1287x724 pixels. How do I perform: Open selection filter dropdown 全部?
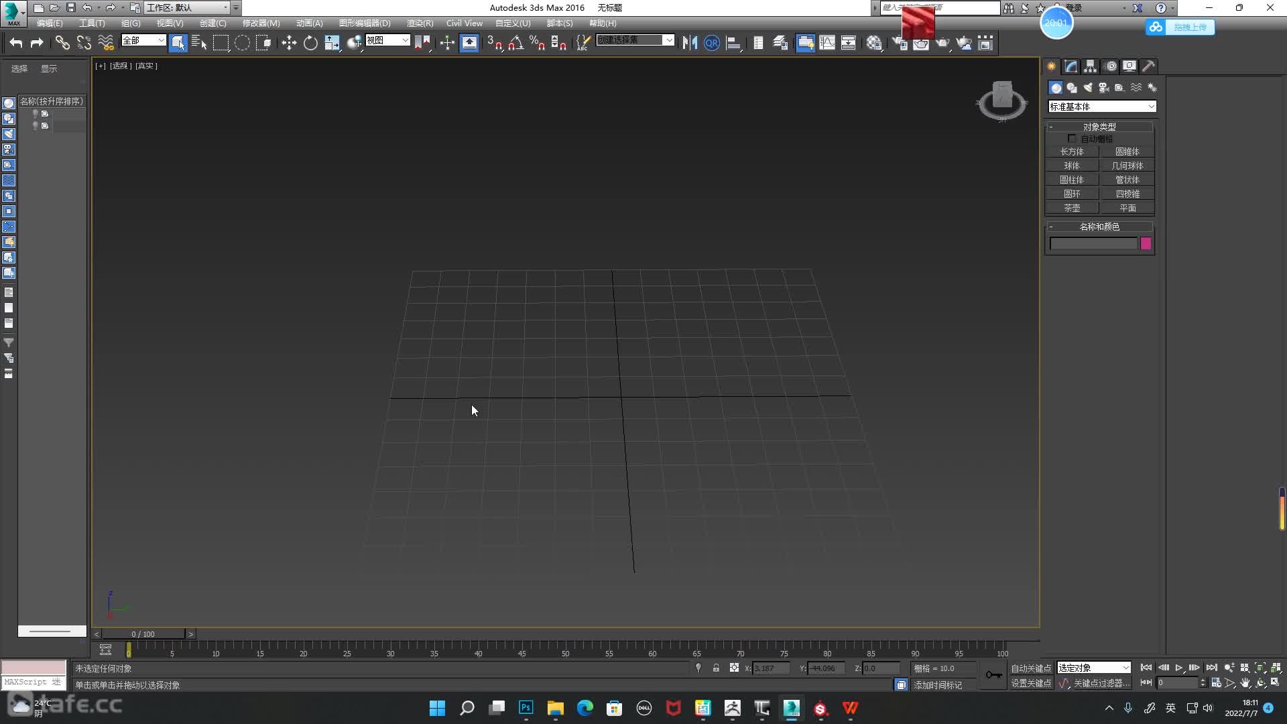click(143, 40)
